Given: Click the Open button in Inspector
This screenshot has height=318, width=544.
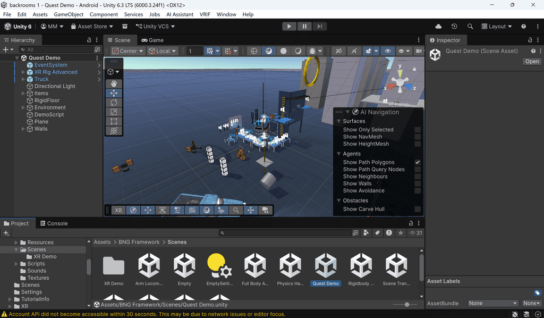Looking at the screenshot, I should pyautogui.click(x=532, y=62).
